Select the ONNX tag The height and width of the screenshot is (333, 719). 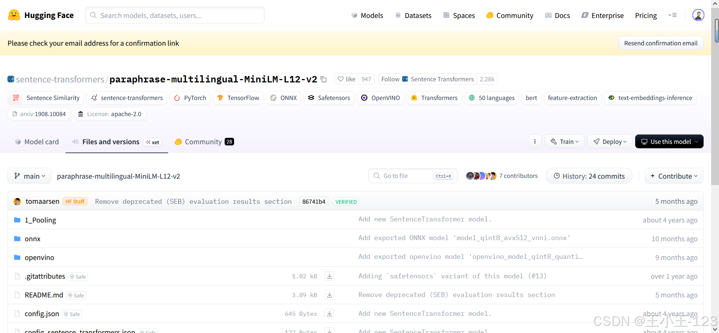click(x=283, y=98)
